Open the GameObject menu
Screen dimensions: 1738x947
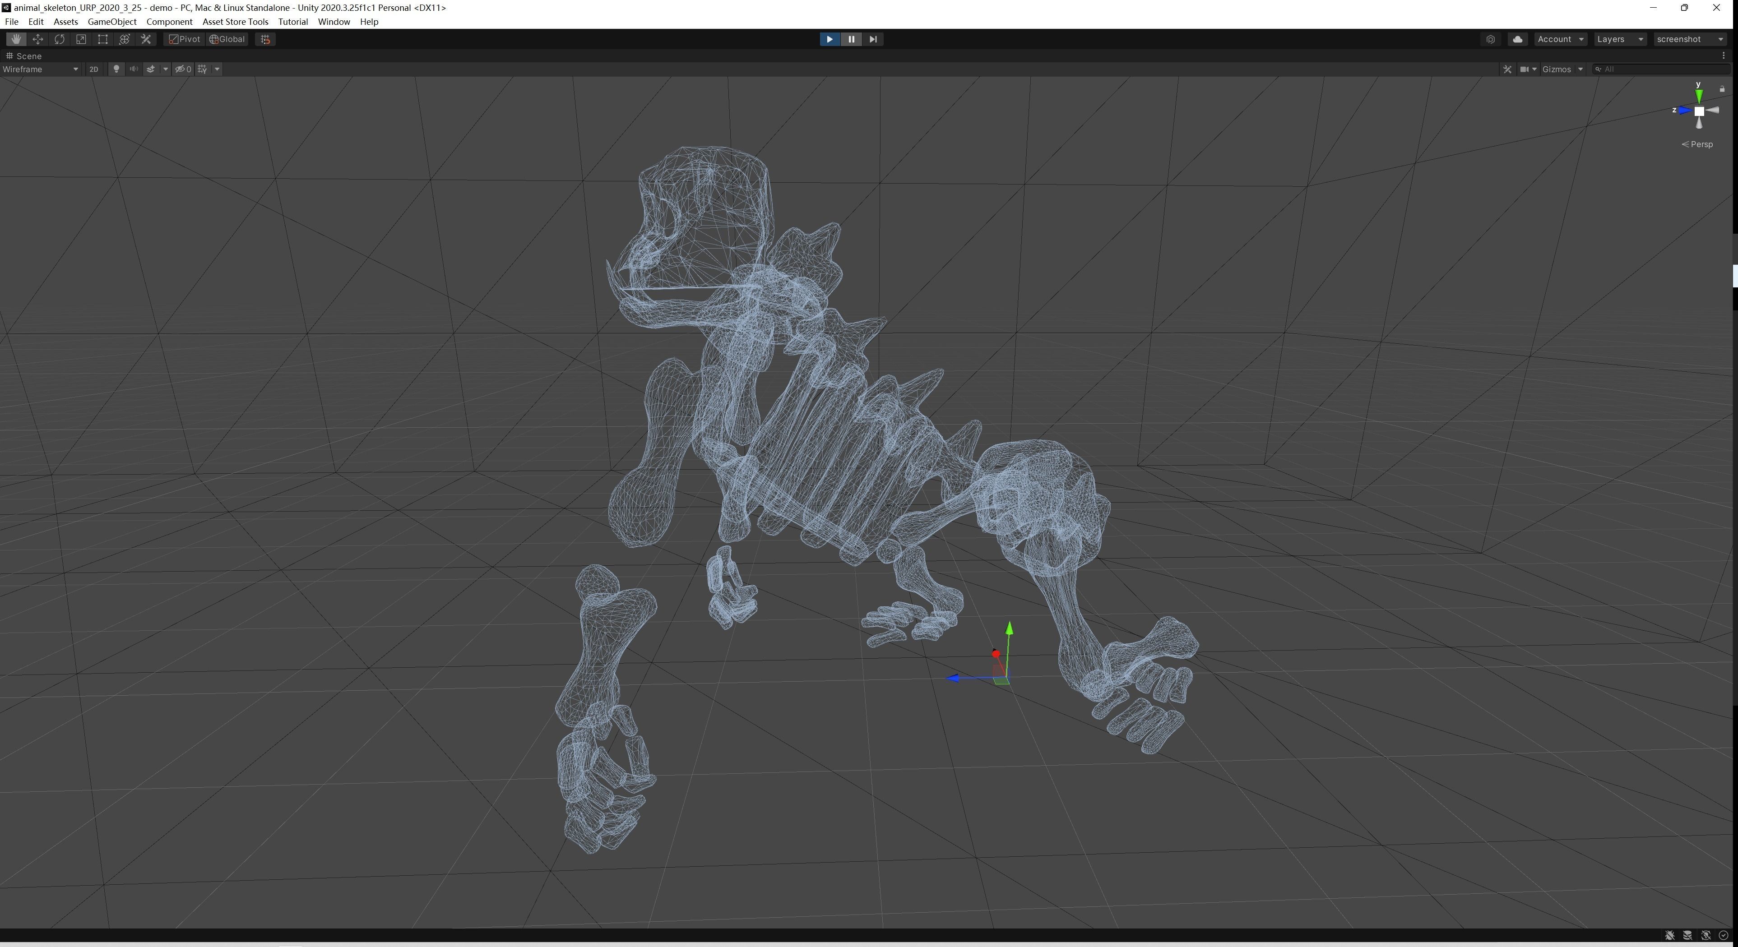tap(112, 22)
